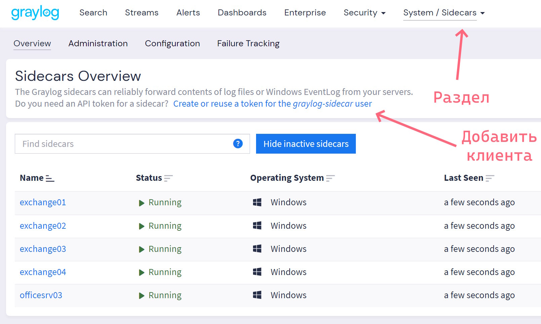This screenshot has width=541, height=324.
Task: Click Hide inactive sidecars button
Action: pyautogui.click(x=306, y=144)
